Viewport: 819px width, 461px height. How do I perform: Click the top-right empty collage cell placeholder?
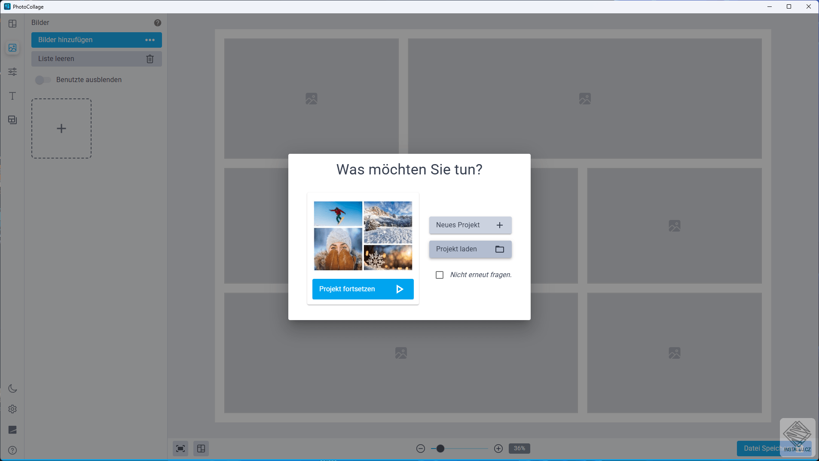pos(585,99)
